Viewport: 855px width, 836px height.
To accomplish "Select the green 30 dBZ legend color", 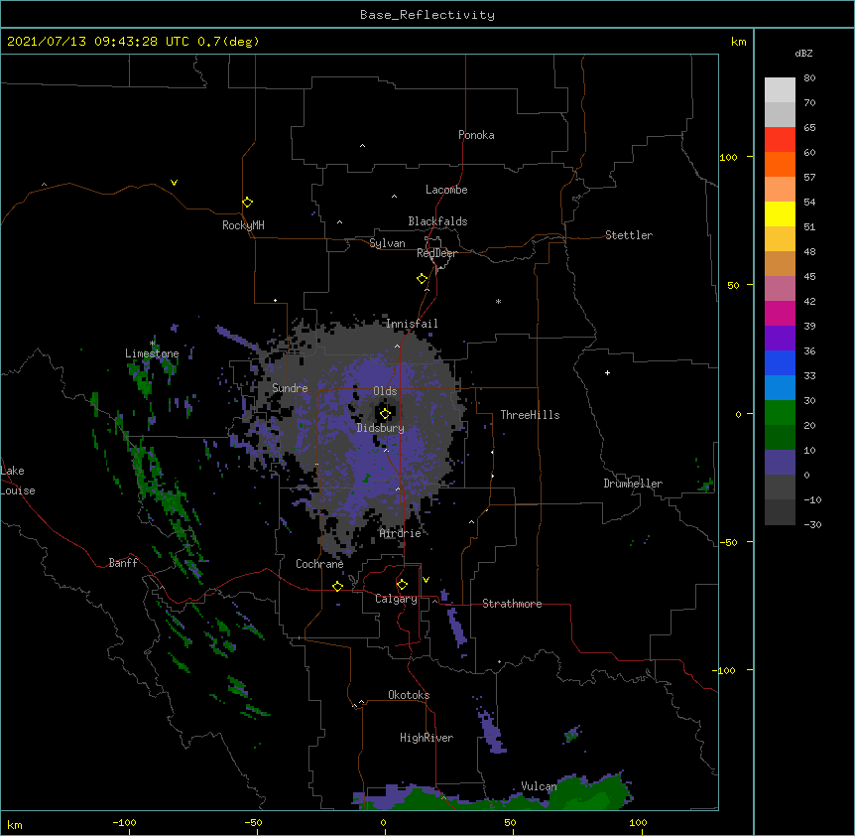I will point(780,413).
